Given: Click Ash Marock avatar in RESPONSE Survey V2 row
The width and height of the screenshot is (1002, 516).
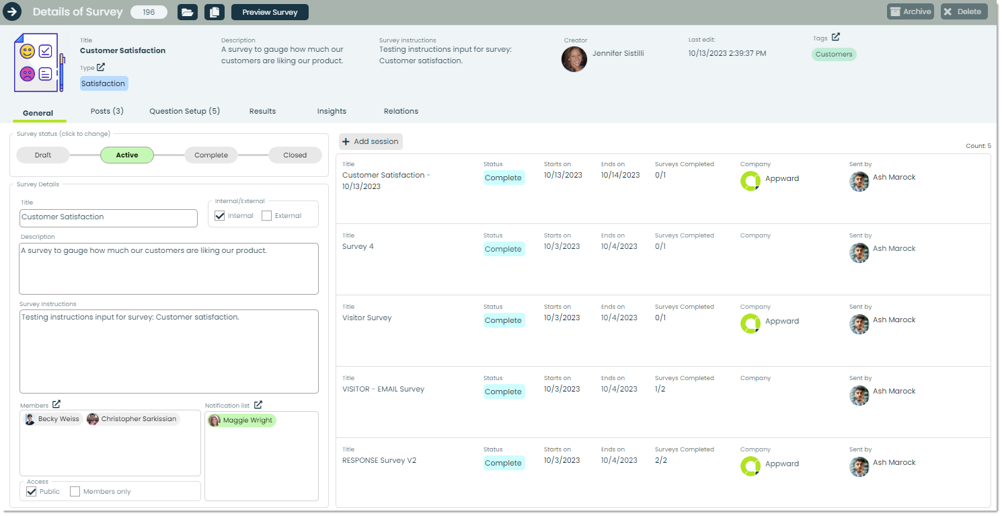Looking at the screenshot, I should click(x=859, y=467).
